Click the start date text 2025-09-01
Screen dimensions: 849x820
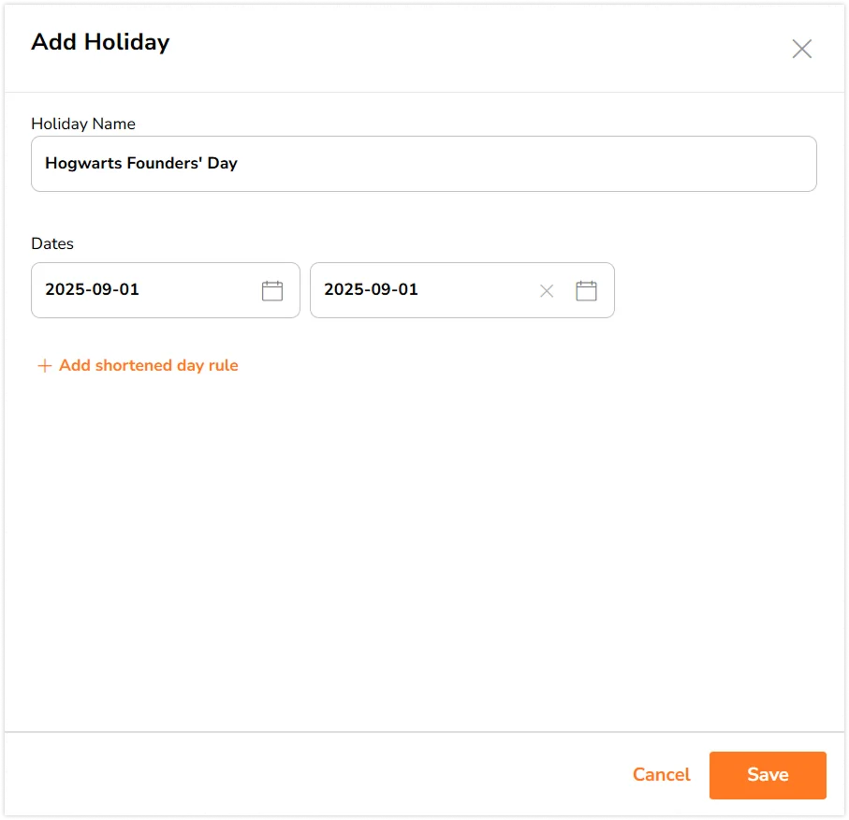tap(92, 290)
